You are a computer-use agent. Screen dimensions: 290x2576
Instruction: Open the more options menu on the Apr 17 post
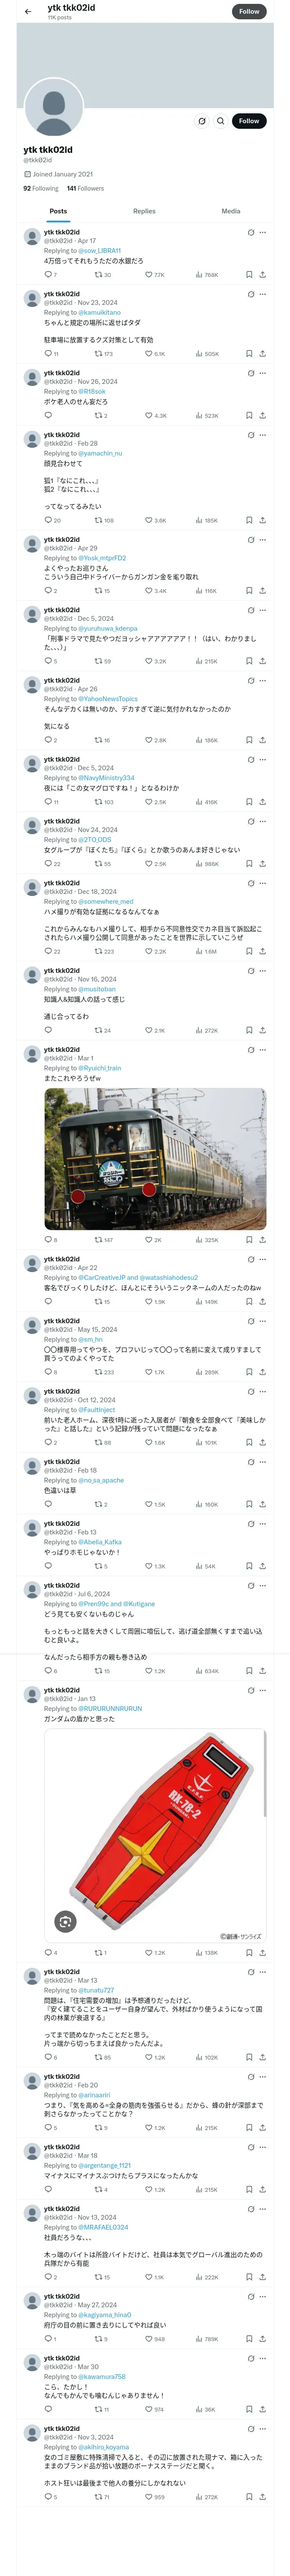tap(263, 232)
